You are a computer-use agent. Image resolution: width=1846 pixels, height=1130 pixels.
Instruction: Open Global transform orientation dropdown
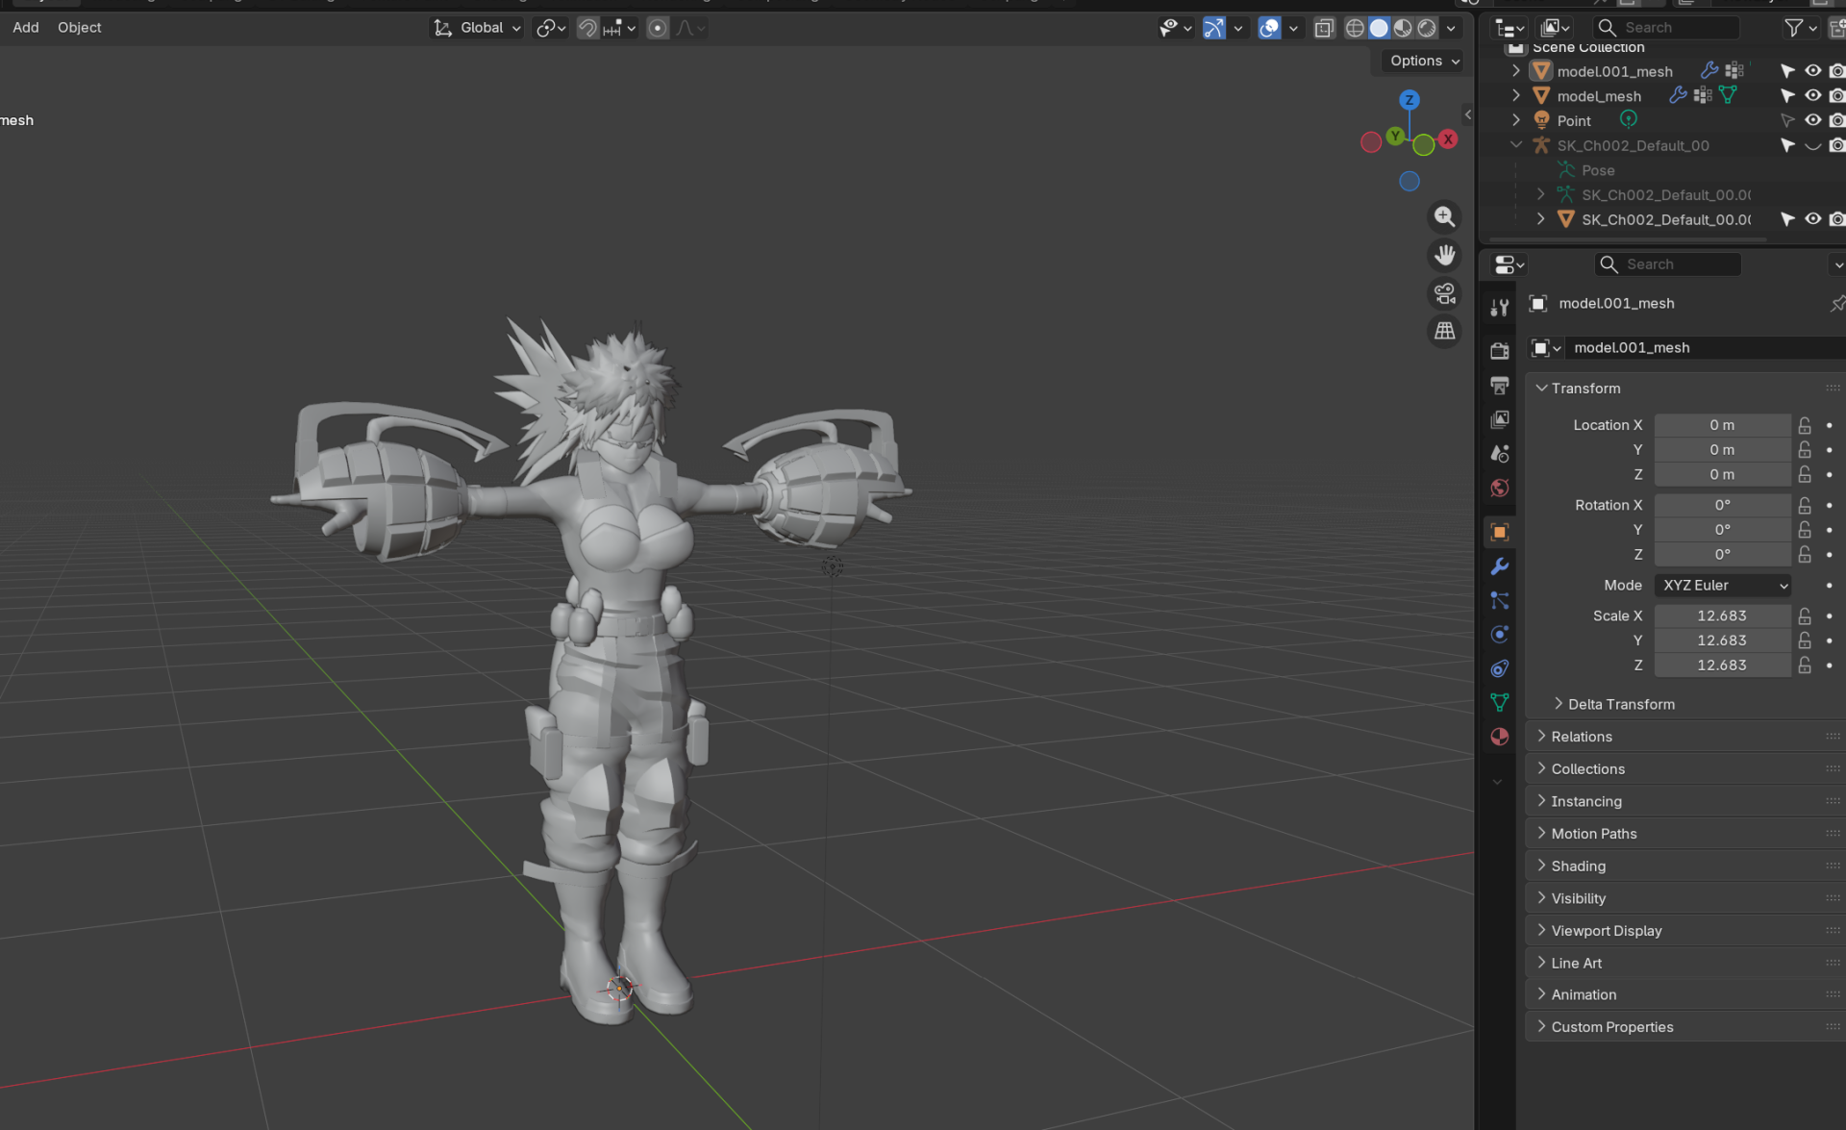pos(477,28)
